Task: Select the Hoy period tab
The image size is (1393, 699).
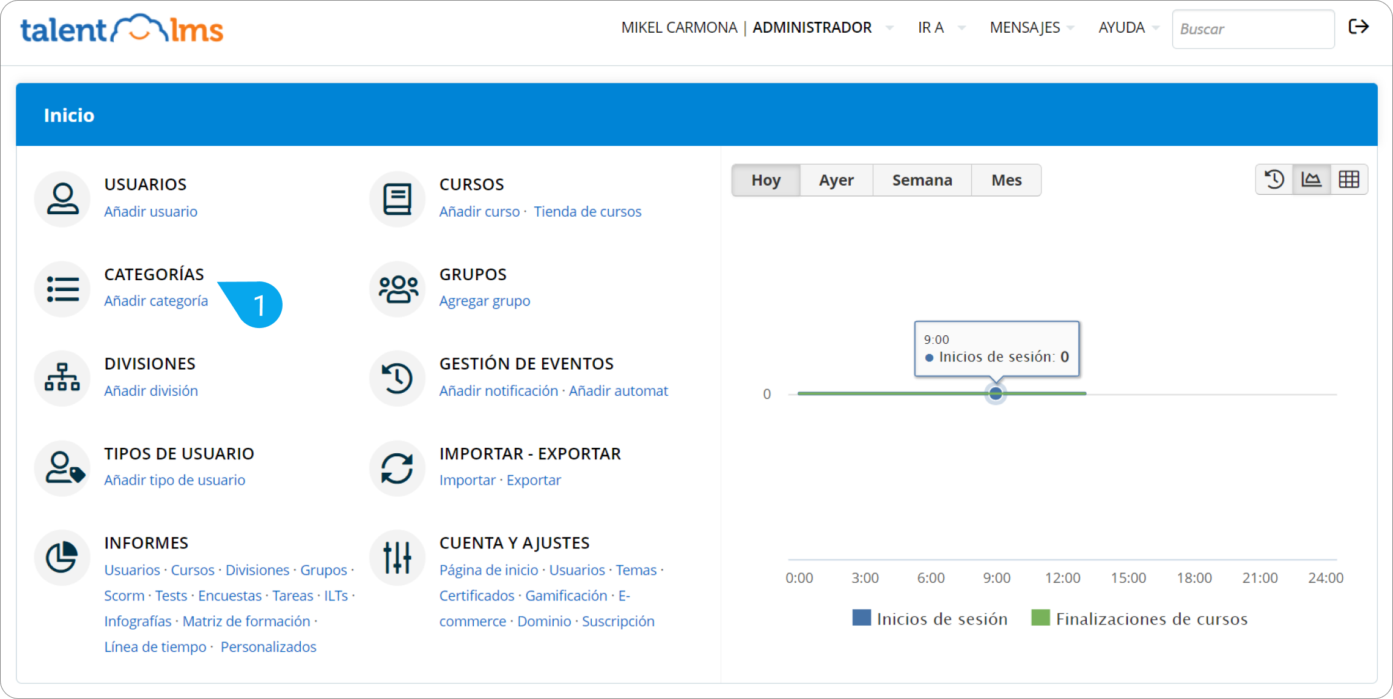Action: tap(766, 180)
